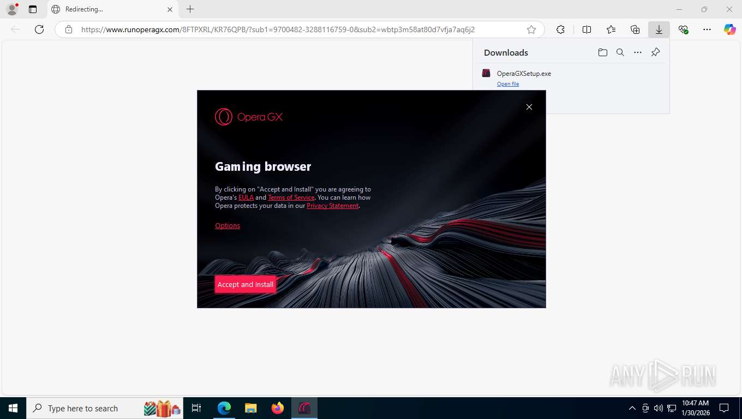Open the EULA link
This screenshot has width=742, height=419.
coord(246,197)
